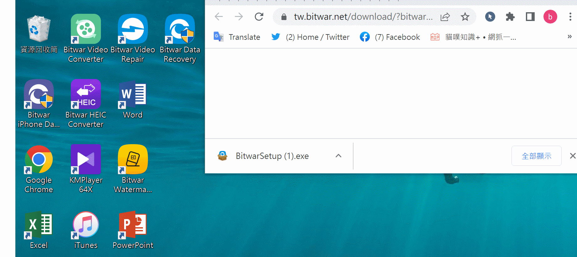
Task: Click the 全部顯示 button
Action: click(537, 156)
